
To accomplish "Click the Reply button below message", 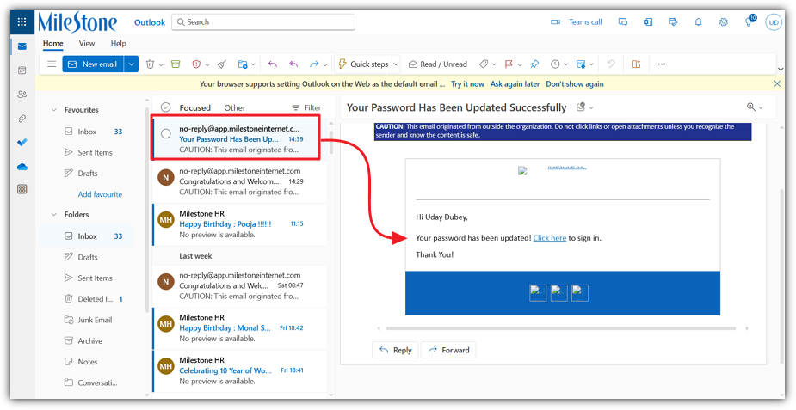I will click(x=396, y=350).
